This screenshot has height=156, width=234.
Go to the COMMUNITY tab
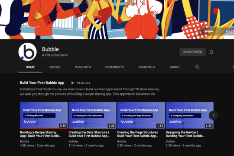[114, 67]
